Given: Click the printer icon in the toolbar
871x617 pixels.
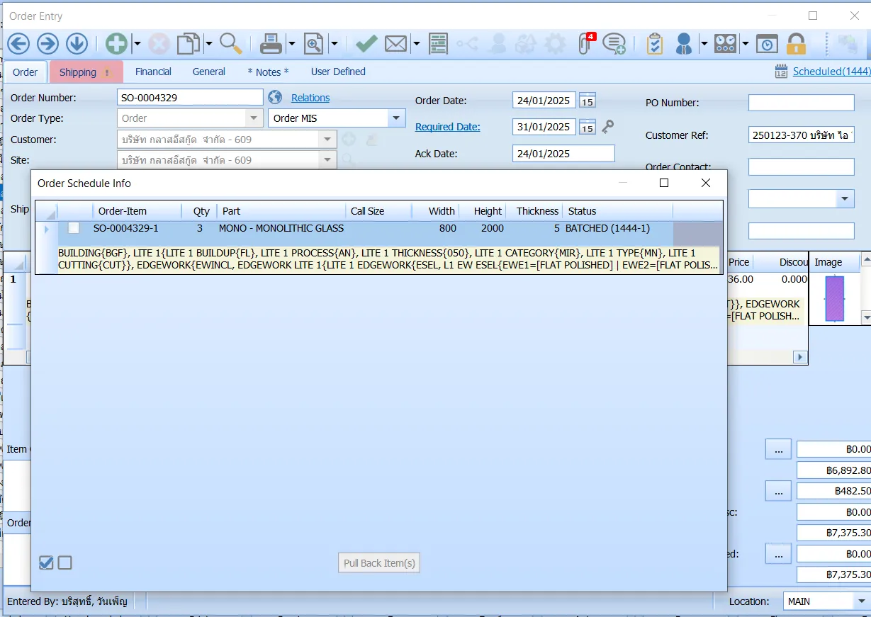Looking at the screenshot, I should pos(271,44).
